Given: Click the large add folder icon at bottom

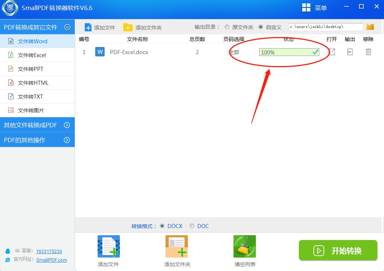Looking at the screenshot, I should click(x=177, y=246).
